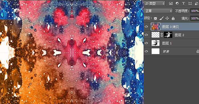Select the 图层 1 layer thumbnail
This screenshot has width=199, height=104.
coord(156,43)
